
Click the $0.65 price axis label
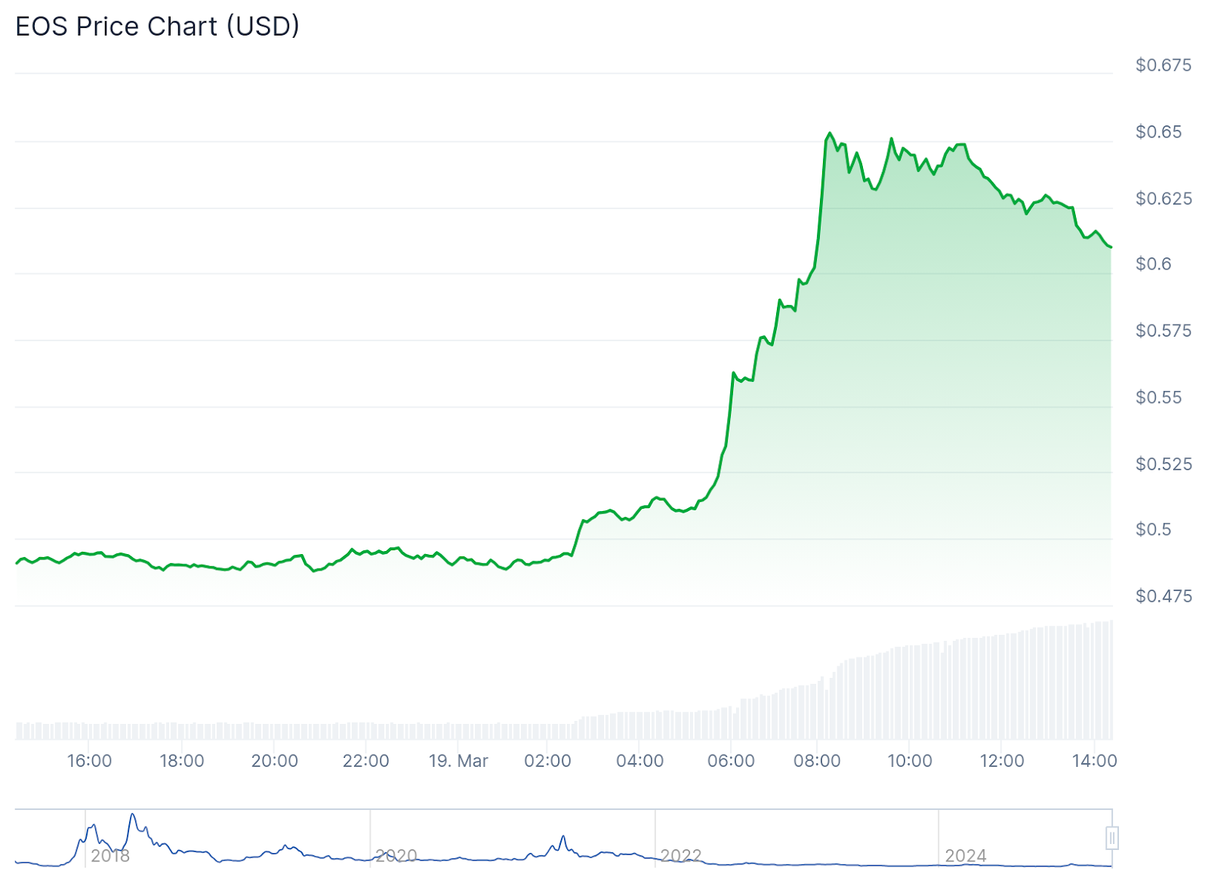(x=1158, y=132)
